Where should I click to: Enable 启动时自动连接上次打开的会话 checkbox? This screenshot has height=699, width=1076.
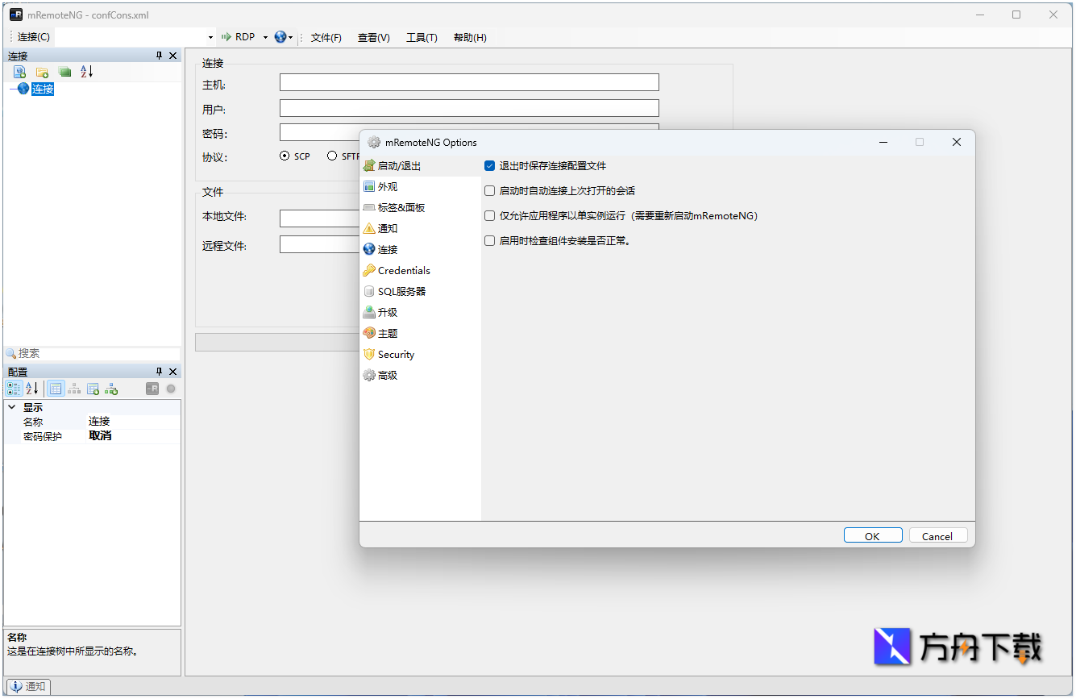point(489,191)
